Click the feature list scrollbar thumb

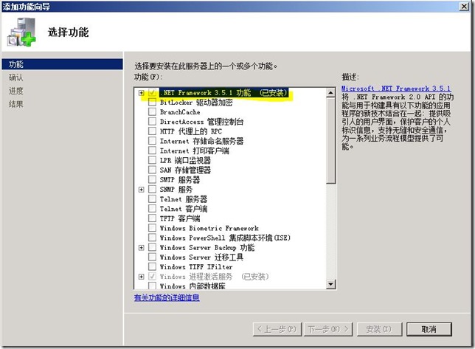coord(330,141)
